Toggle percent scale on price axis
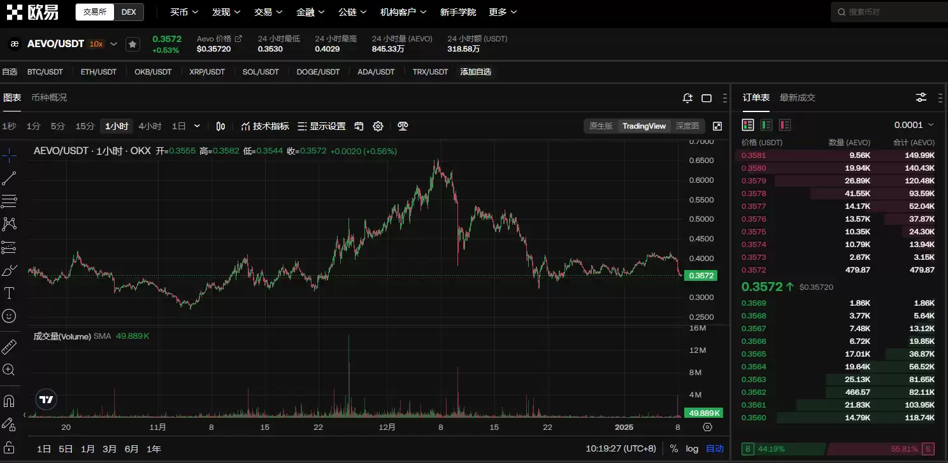Screen dimensions: 948x463 [x=674, y=449]
